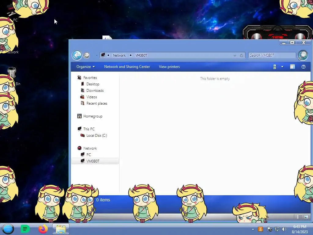Open the volume speaker tray icon
The image size is (313, 235).
pyautogui.click(x=284, y=229)
